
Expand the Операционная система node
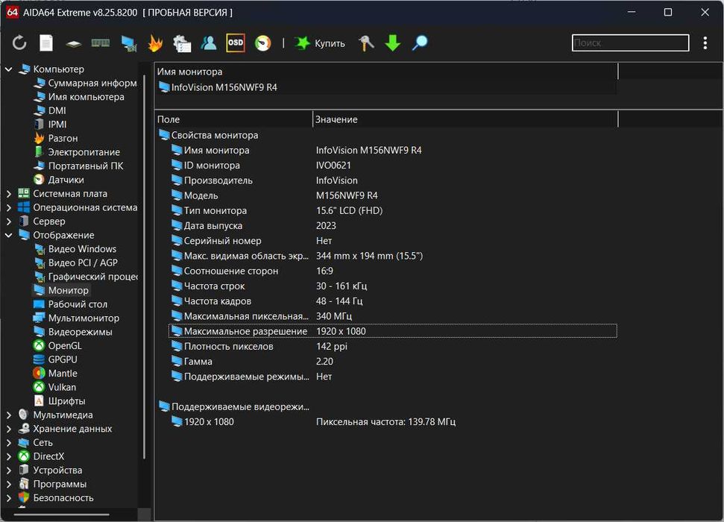8,207
